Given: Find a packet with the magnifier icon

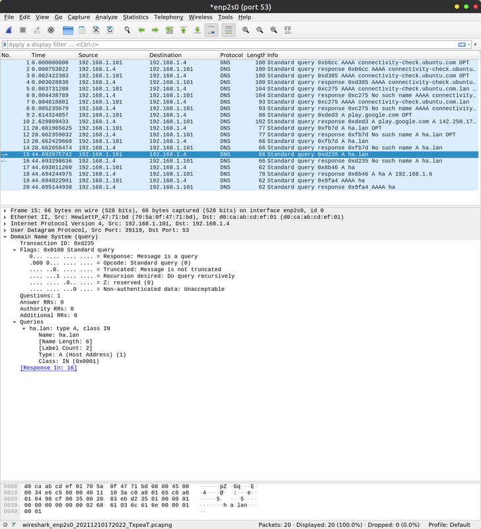Looking at the screenshot, I should (x=127, y=30).
